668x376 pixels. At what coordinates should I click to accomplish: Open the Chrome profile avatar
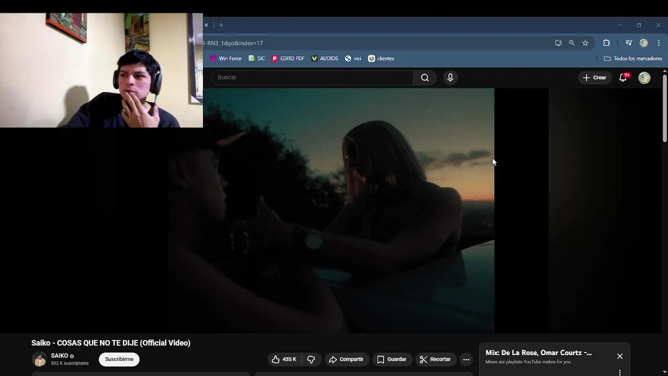[643, 43]
